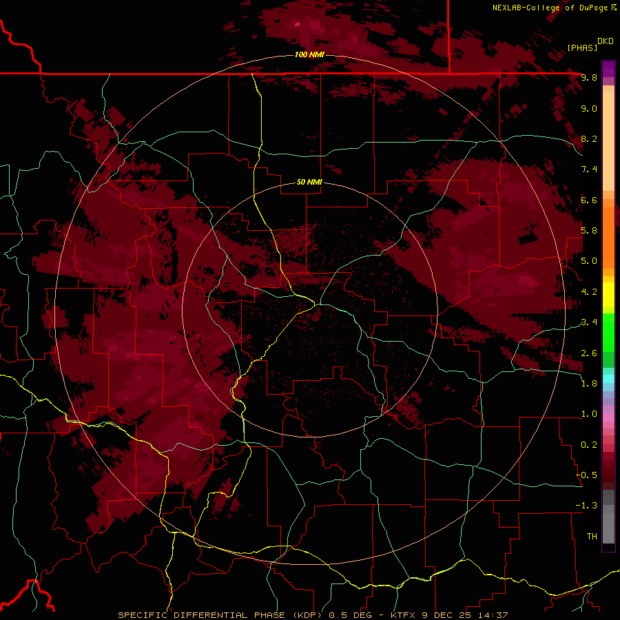This screenshot has height=620, width=620.
Task: Click the [PHAS] legend heading
Action: [x=582, y=48]
